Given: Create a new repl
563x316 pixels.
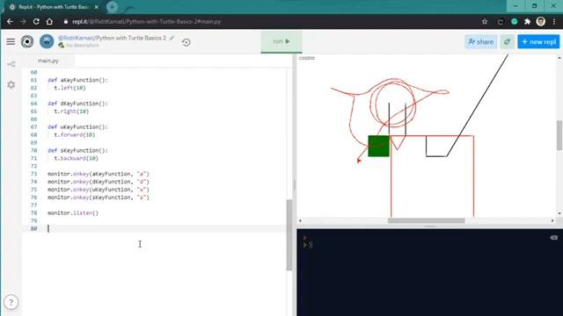Looking at the screenshot, I should click(538, 42).
